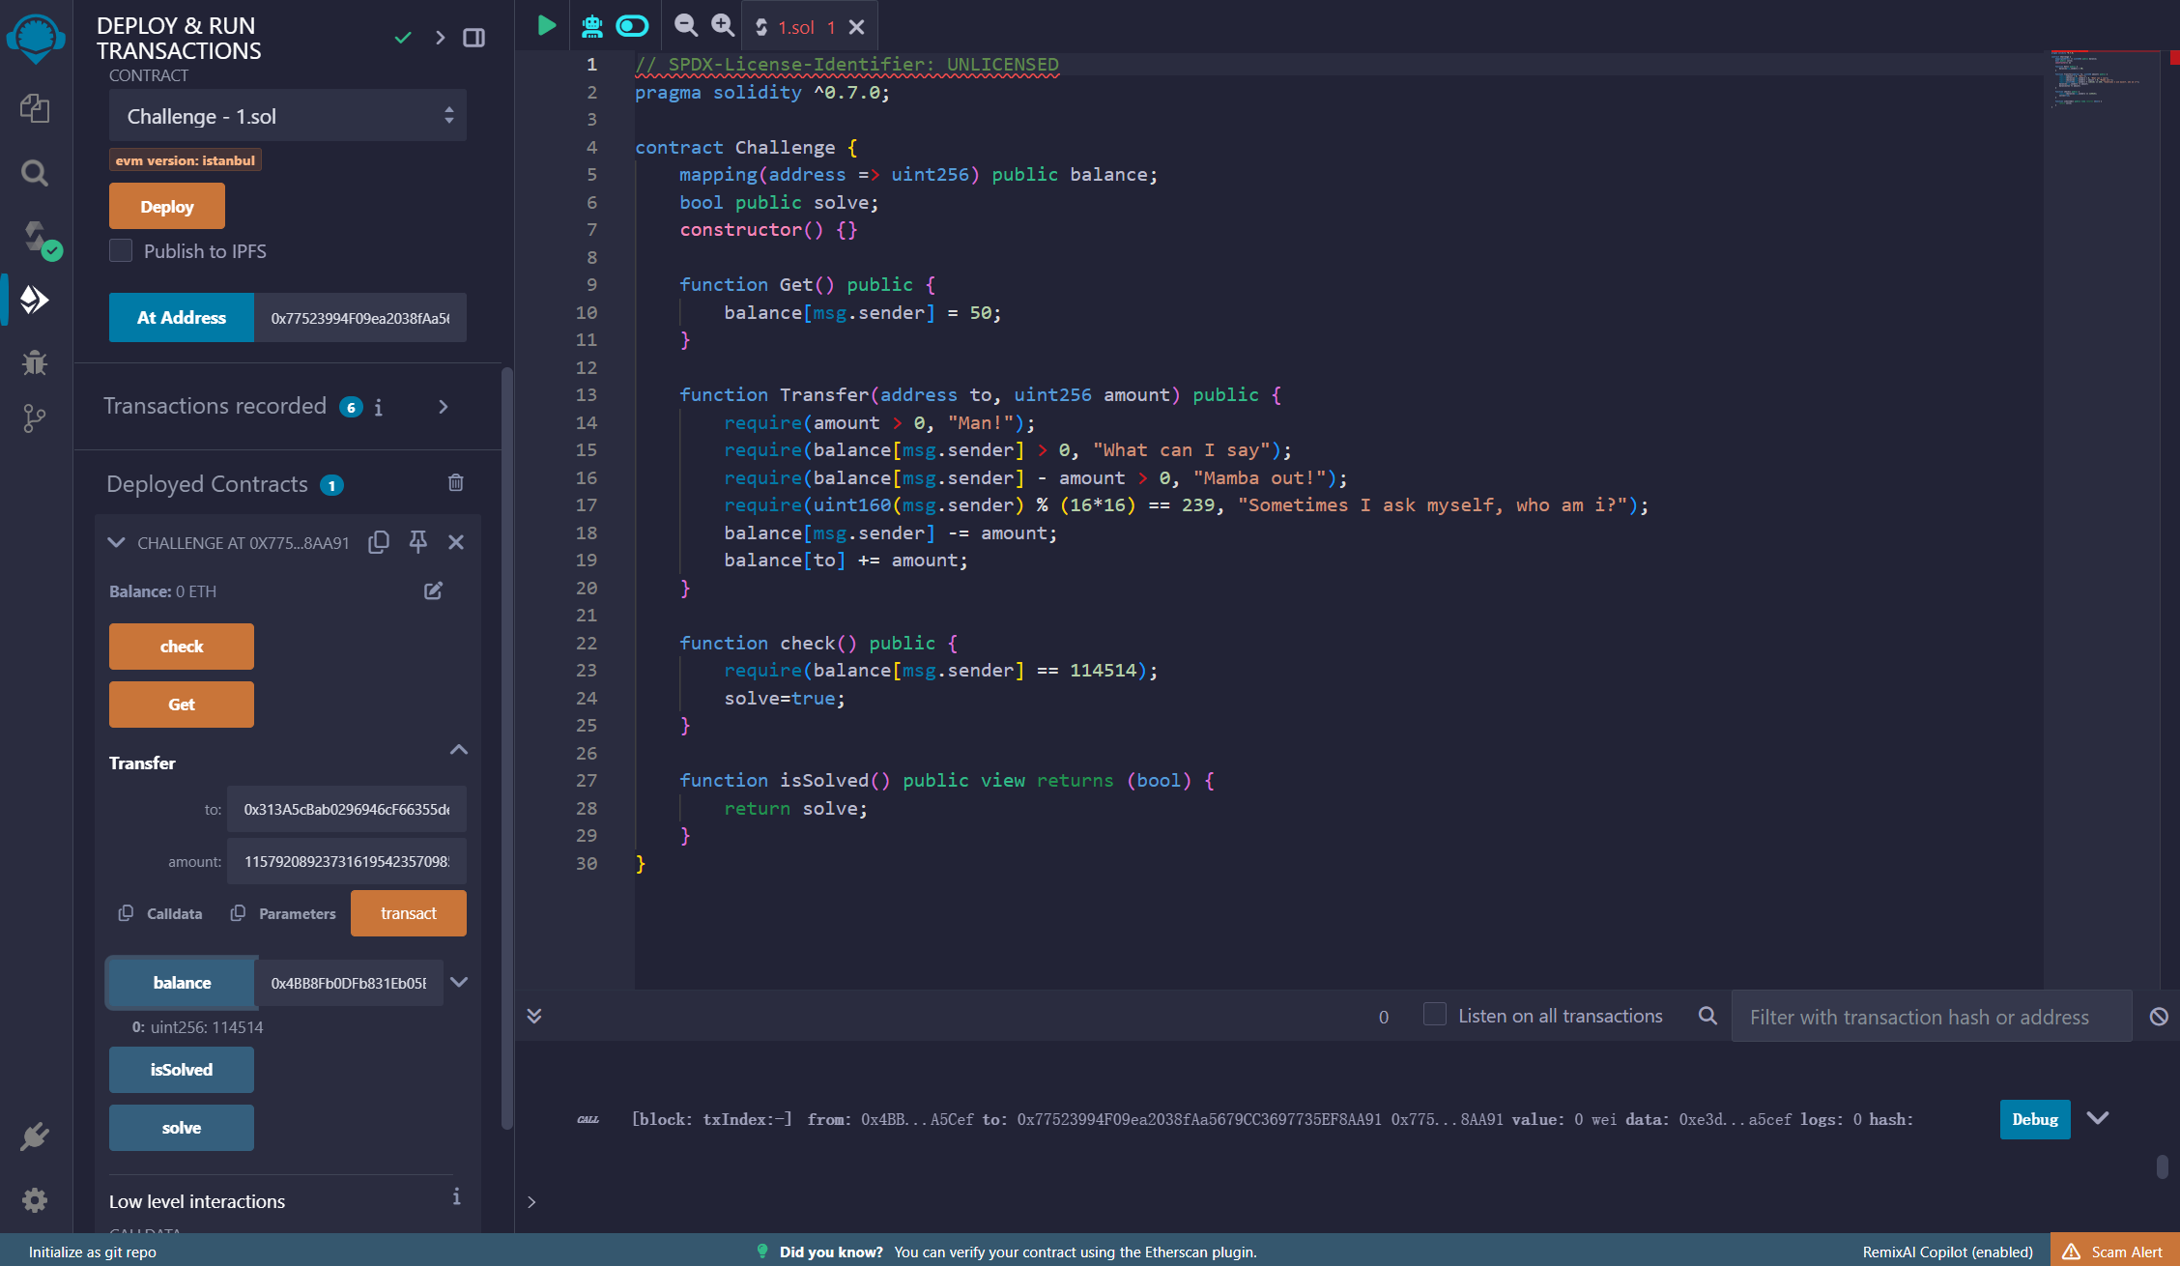Clear the terminal console
Viewport: 2180px width, 1266px height.
pyautogui.click(x=2159, y=1017)
